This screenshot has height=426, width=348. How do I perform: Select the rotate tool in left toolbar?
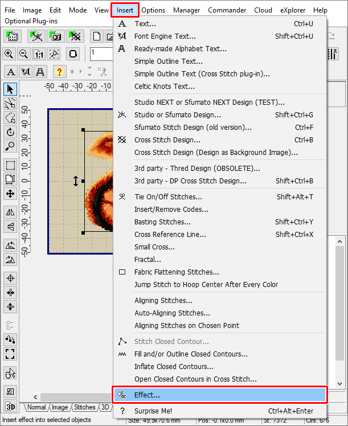[x=10, y=132]
